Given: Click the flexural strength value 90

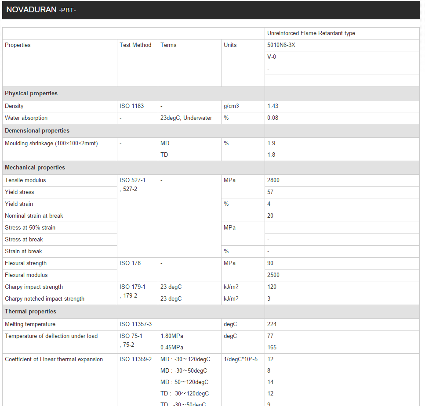Looking at the screenshot, I should 270,263.
